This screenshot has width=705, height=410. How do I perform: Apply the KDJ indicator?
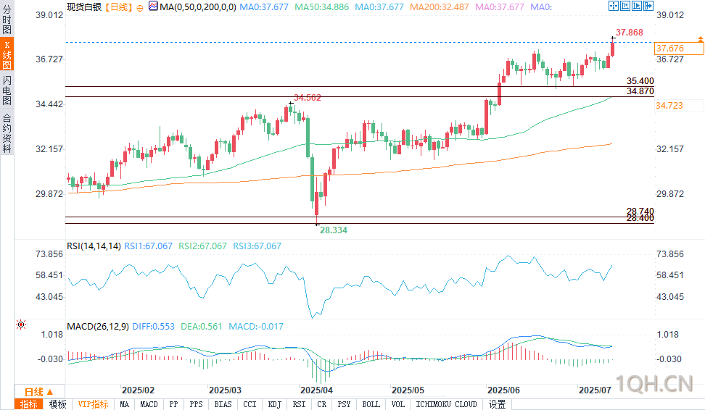(274, 404)
